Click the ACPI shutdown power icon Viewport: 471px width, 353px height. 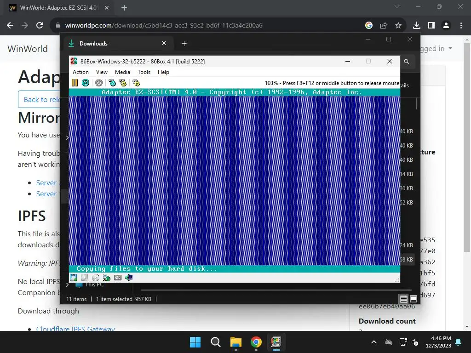pos(99,83)
